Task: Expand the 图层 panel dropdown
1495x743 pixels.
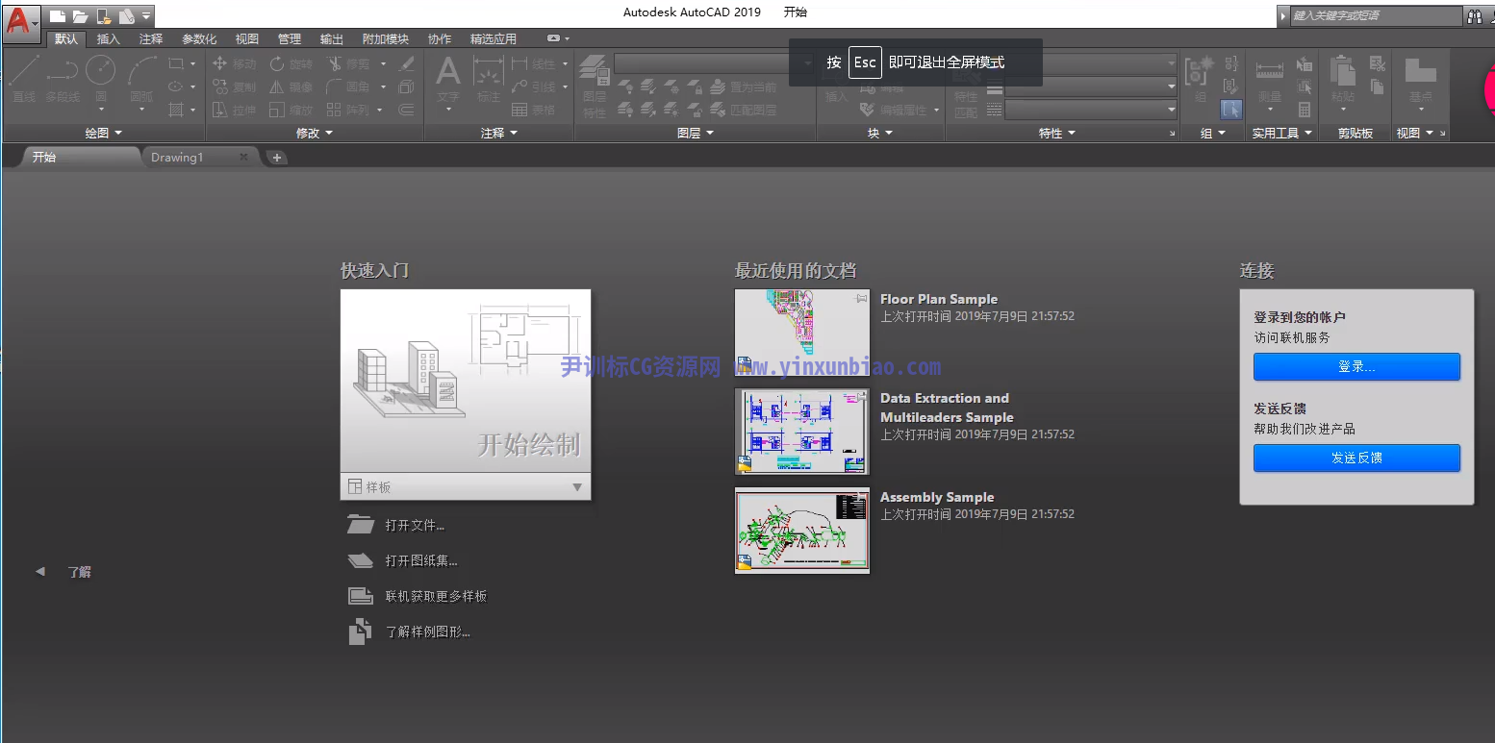Action: point(696,133)
